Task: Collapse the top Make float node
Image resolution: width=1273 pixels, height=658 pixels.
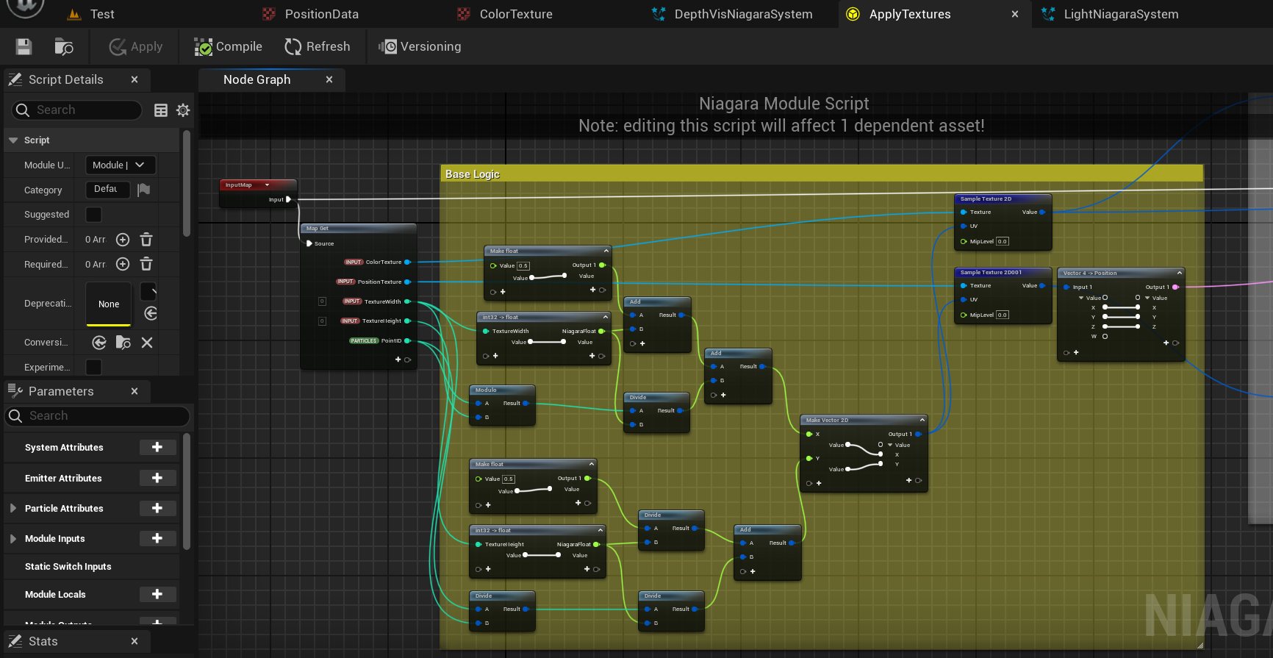Action: click(x=606, y=251)
